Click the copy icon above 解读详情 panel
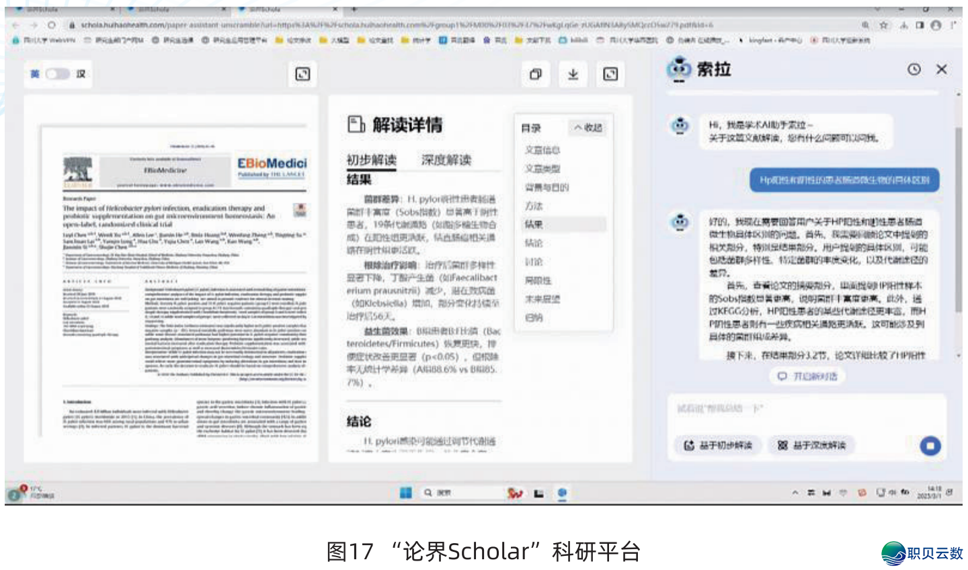 [536, 74]
